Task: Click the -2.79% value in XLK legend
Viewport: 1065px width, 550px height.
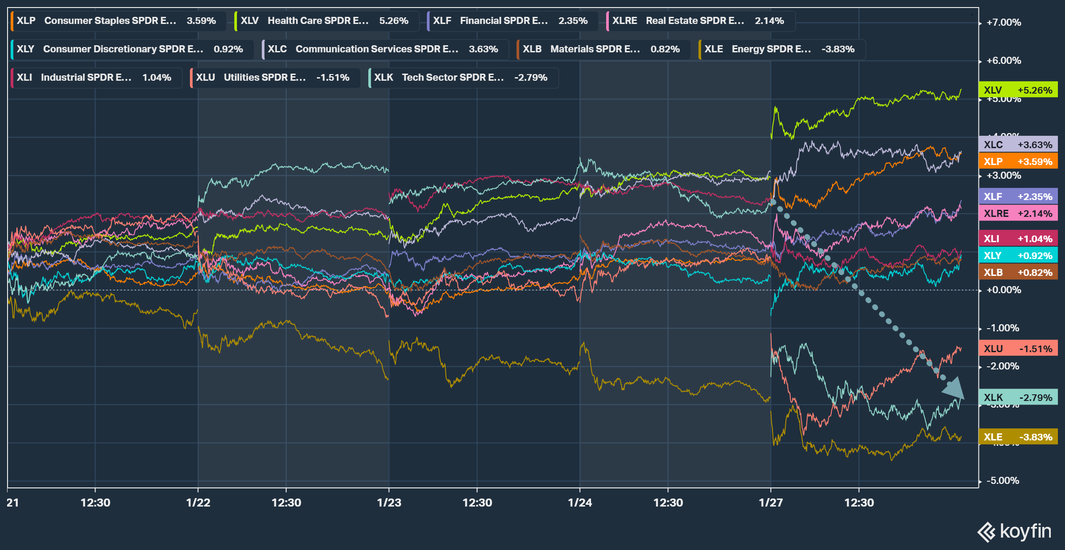Action: point(531,78)
